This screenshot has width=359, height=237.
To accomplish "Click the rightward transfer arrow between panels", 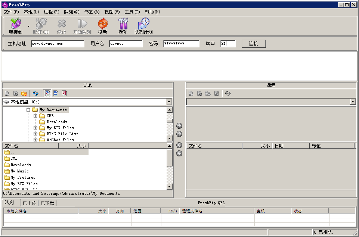I will 179,126.
